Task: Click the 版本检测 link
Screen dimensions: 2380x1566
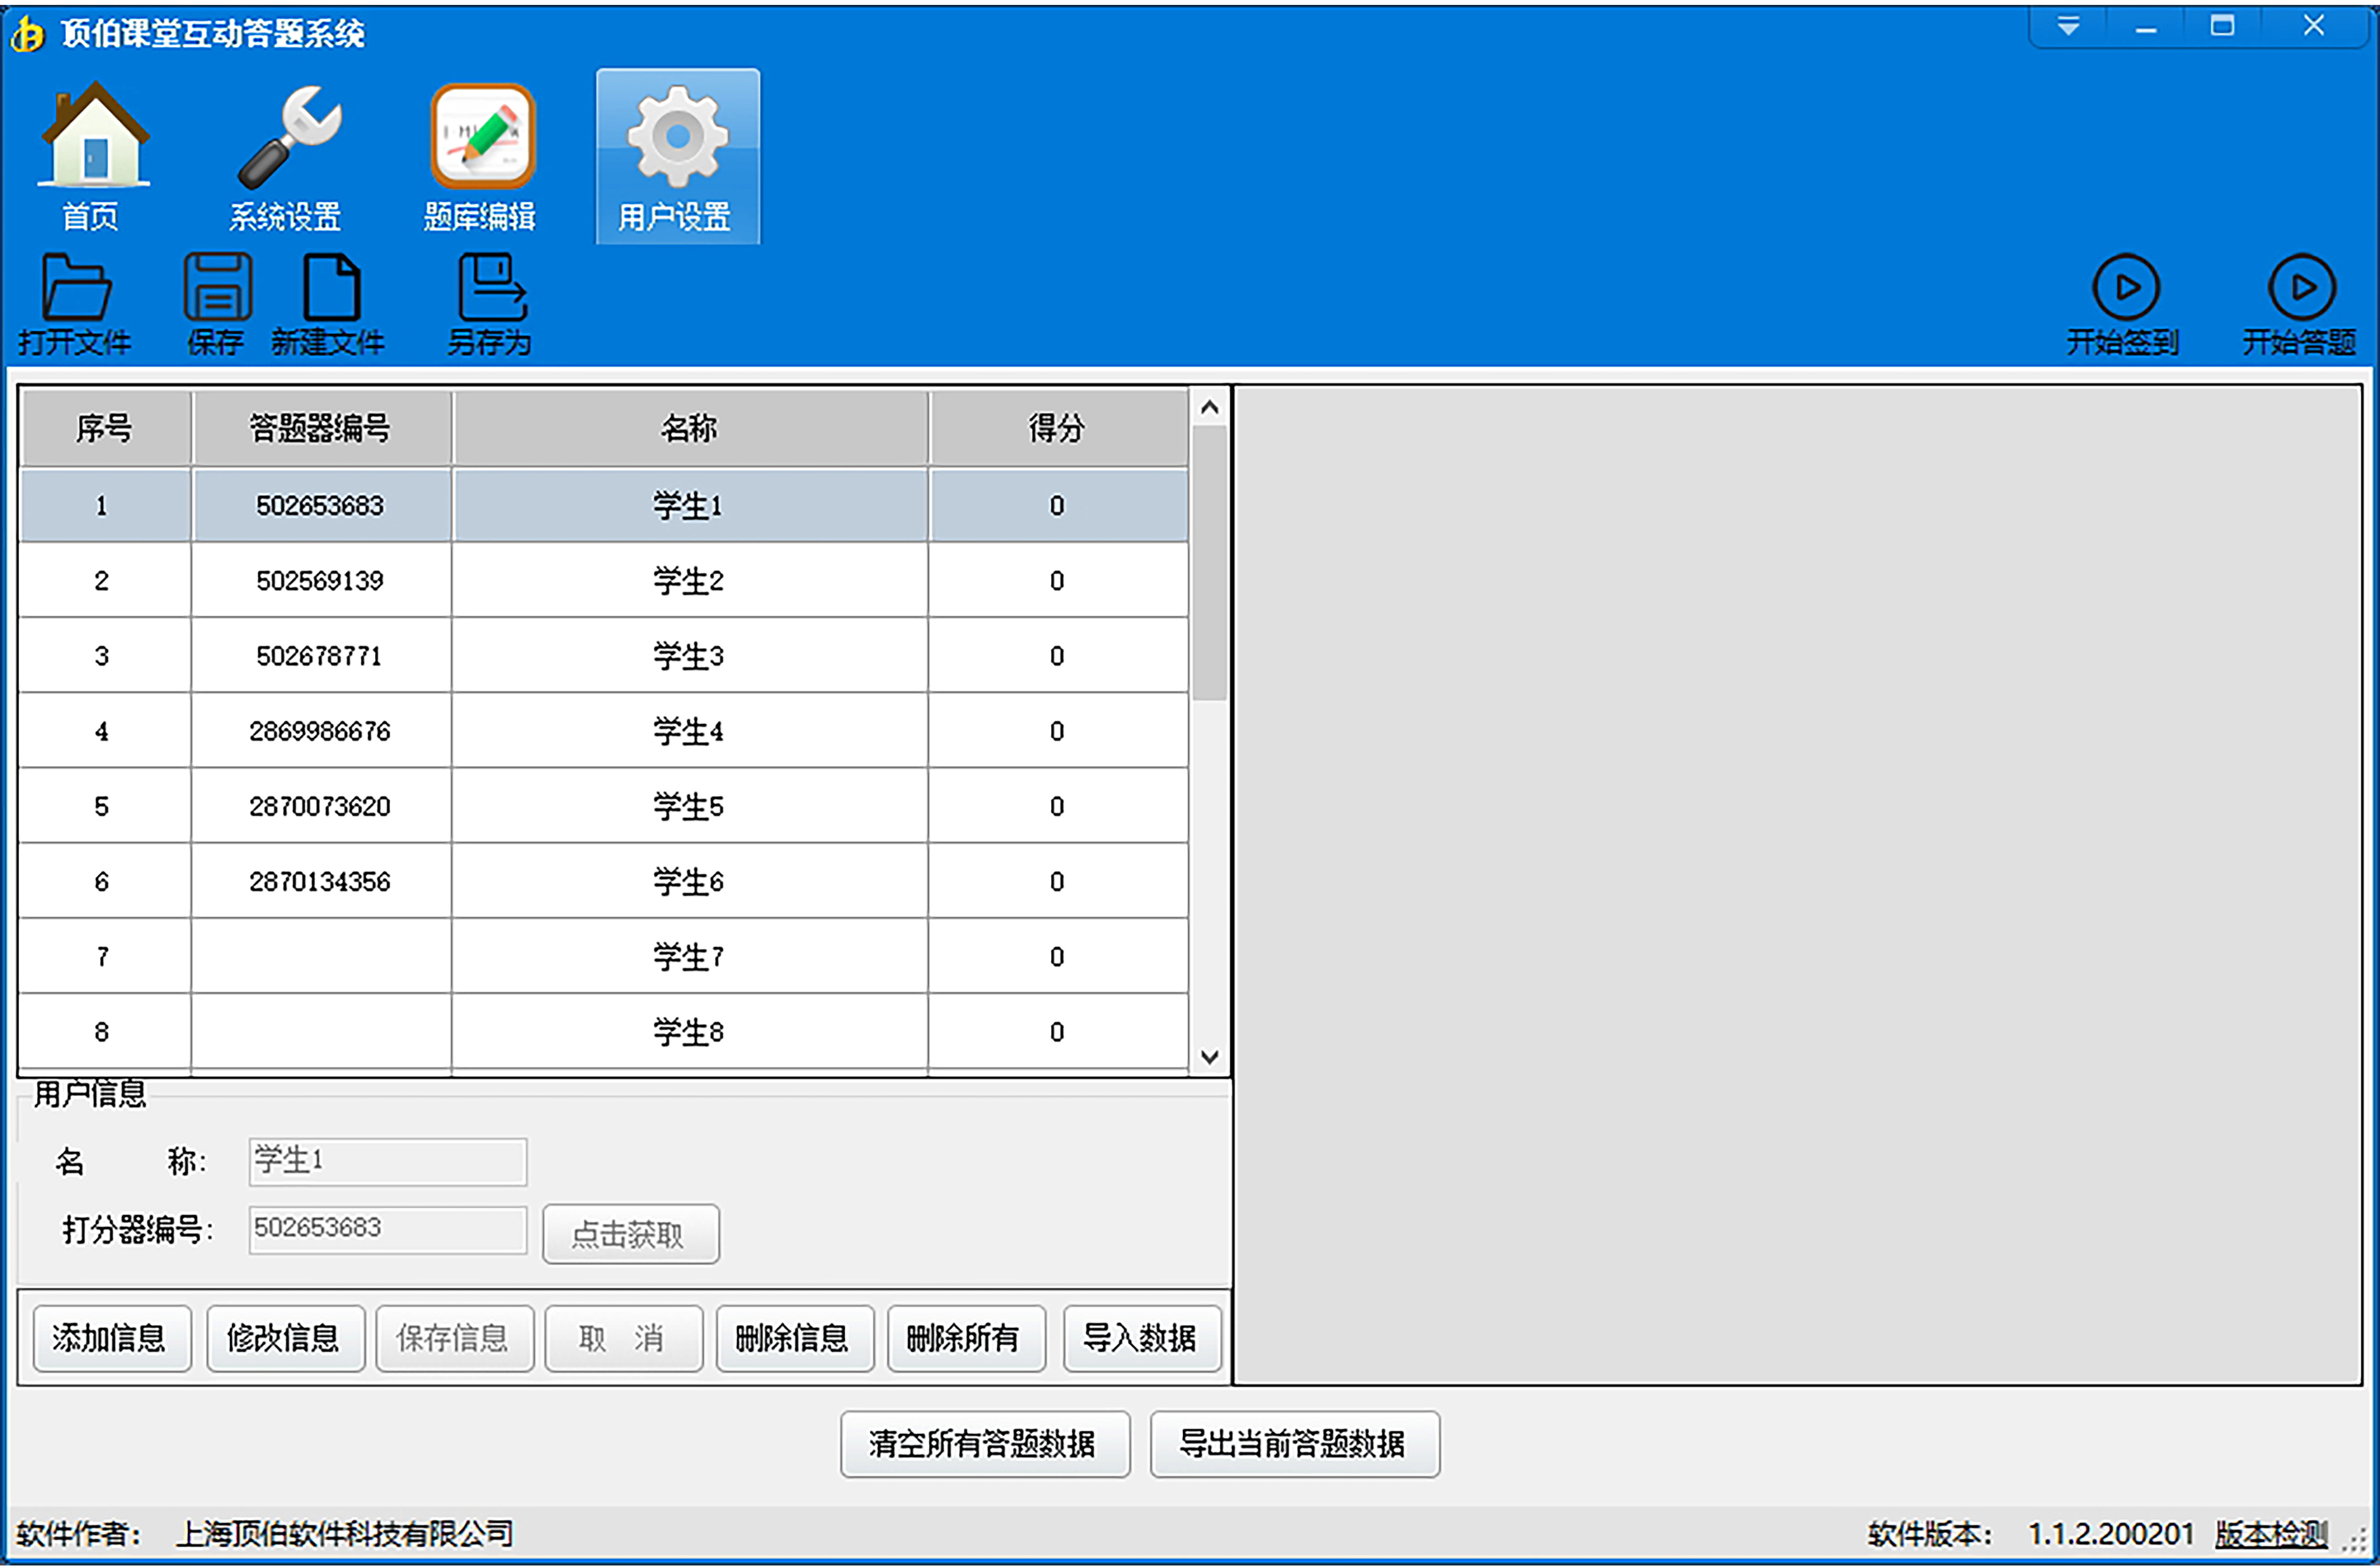Action: click(x=2272, y=1533)
